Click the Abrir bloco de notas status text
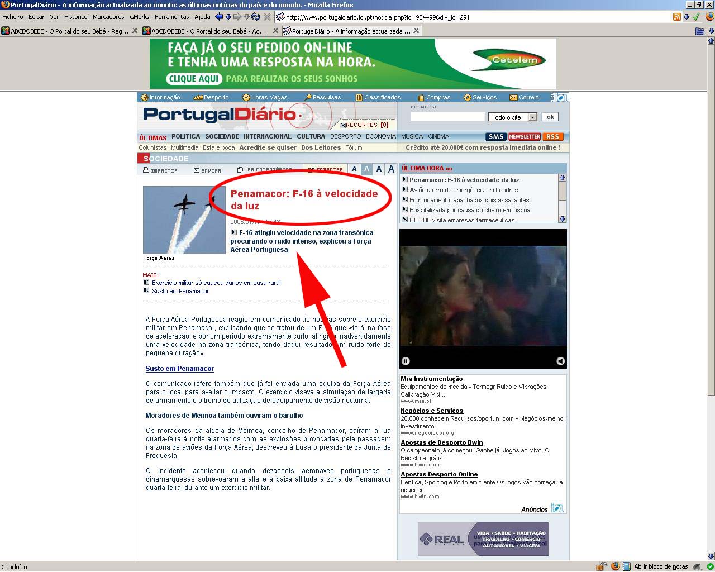 (x=661, y=566)
